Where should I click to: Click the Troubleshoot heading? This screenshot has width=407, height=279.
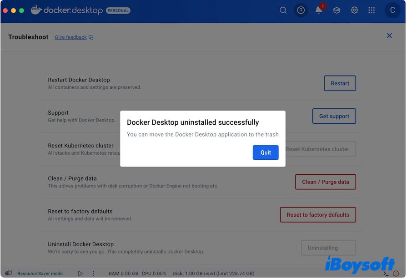pos(28,37)
